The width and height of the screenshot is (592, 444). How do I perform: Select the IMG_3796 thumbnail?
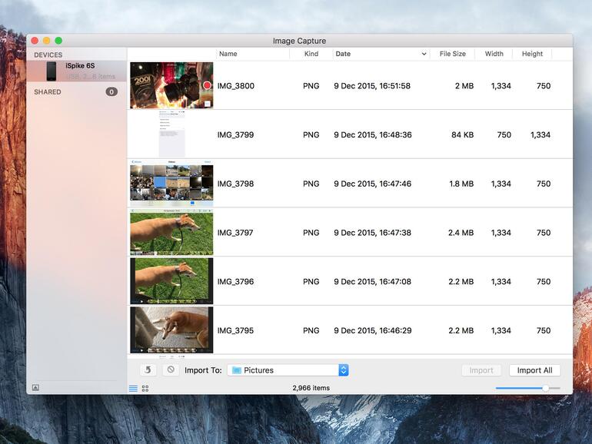171,281
